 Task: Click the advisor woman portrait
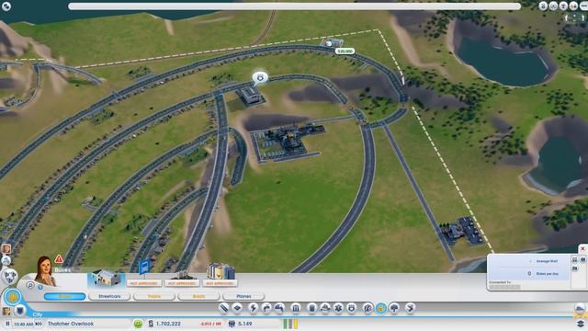(x=44, y=271)
